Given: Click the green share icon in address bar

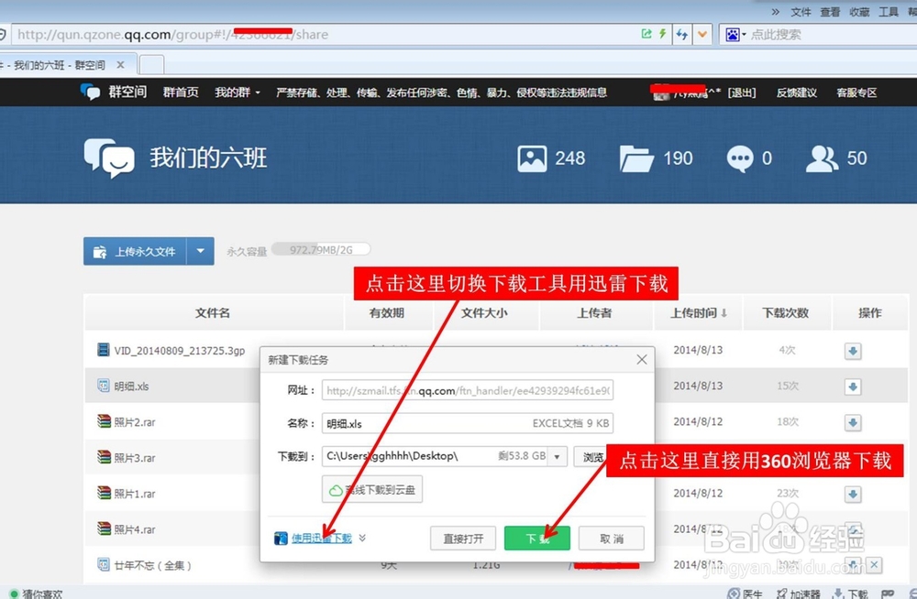Looking at the screenshot, I should coord(646,34).
